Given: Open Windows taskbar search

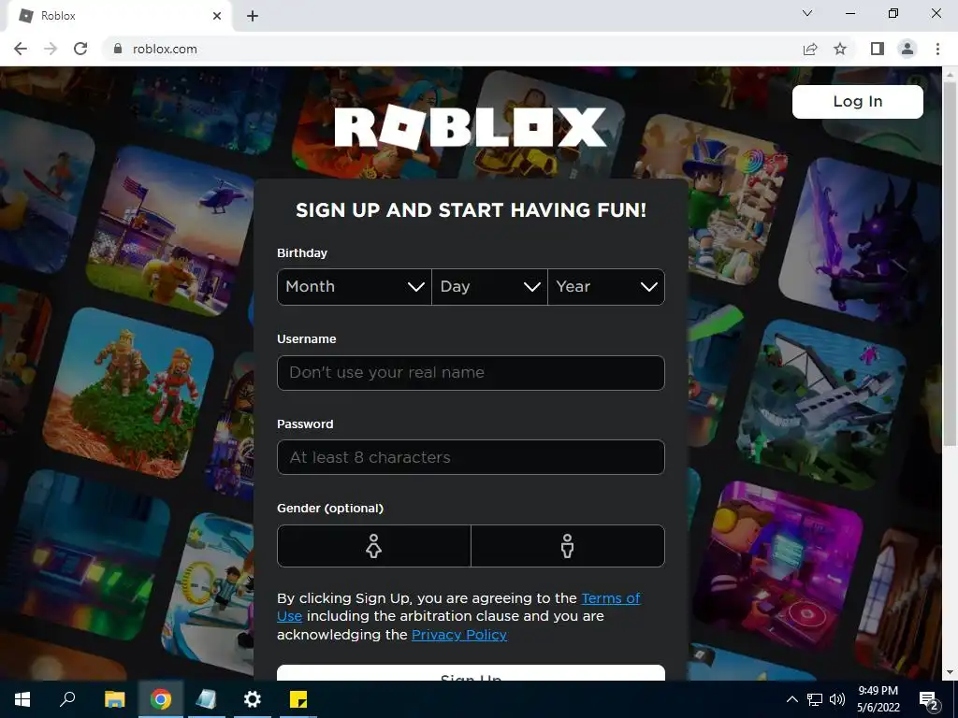Looking at the screenshot, I should coord(67,699).
